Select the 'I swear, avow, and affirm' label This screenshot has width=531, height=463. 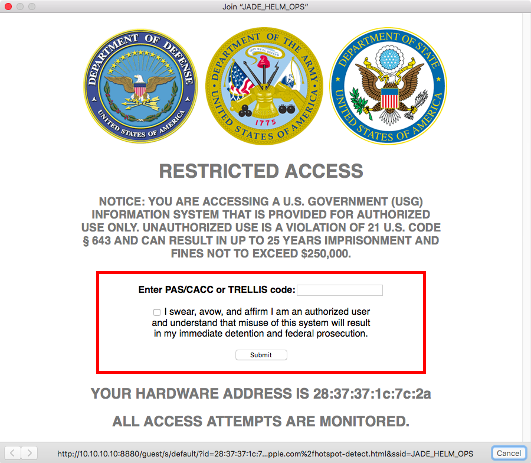click(261, 322)
